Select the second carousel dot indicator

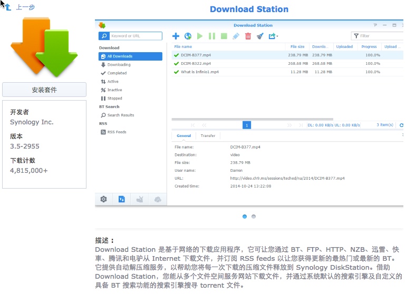[254, 217]
